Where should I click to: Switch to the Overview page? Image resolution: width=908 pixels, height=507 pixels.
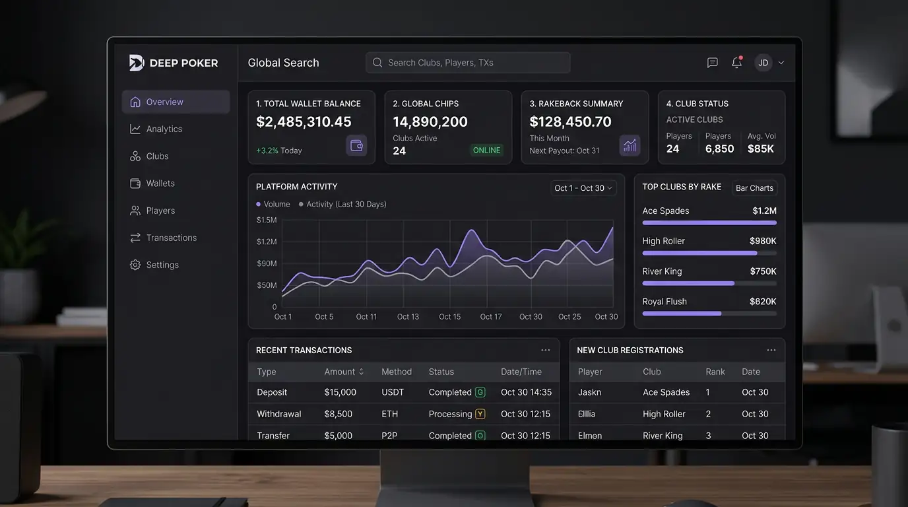coord(164,101)
